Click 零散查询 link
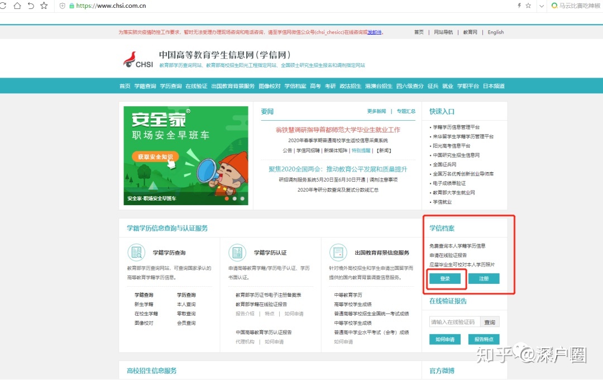The image size is (603, 380). (x=186, y=313)
